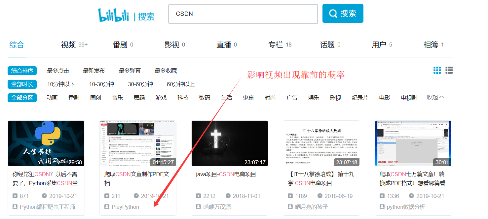Click play count icon beside 2212
Screen dimensions: 488x219
click(x=198, y=196)
